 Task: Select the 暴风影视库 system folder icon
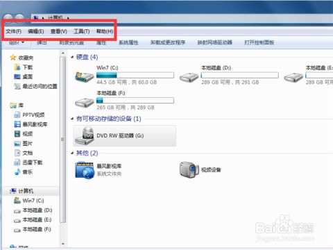(85, 170)
